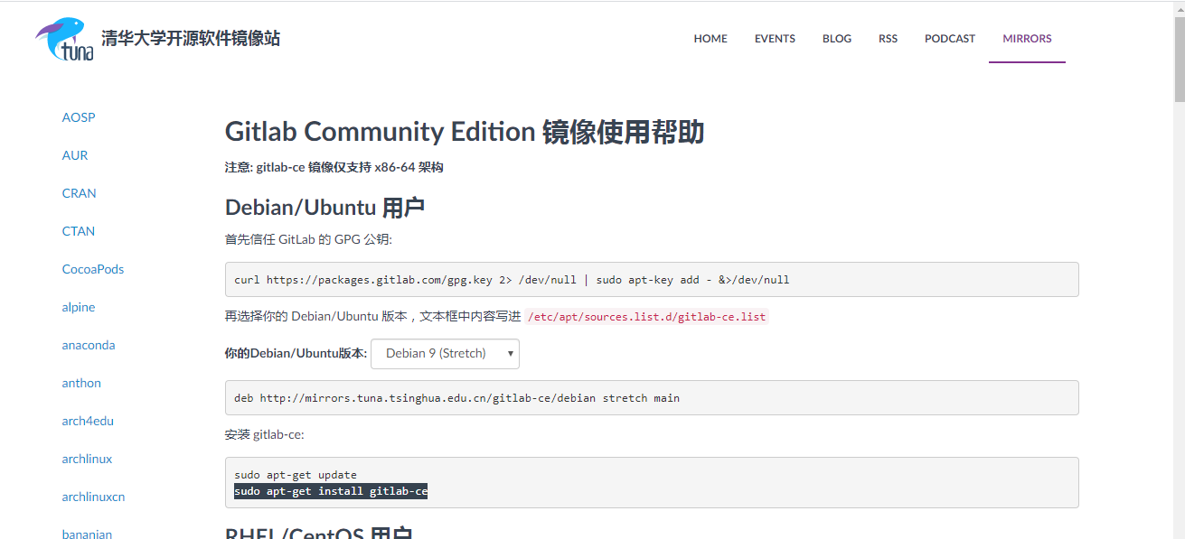Open the anaconda mirror help link
The width and height of the screenshot is (1185, 539).
click(x=89, y=345)
